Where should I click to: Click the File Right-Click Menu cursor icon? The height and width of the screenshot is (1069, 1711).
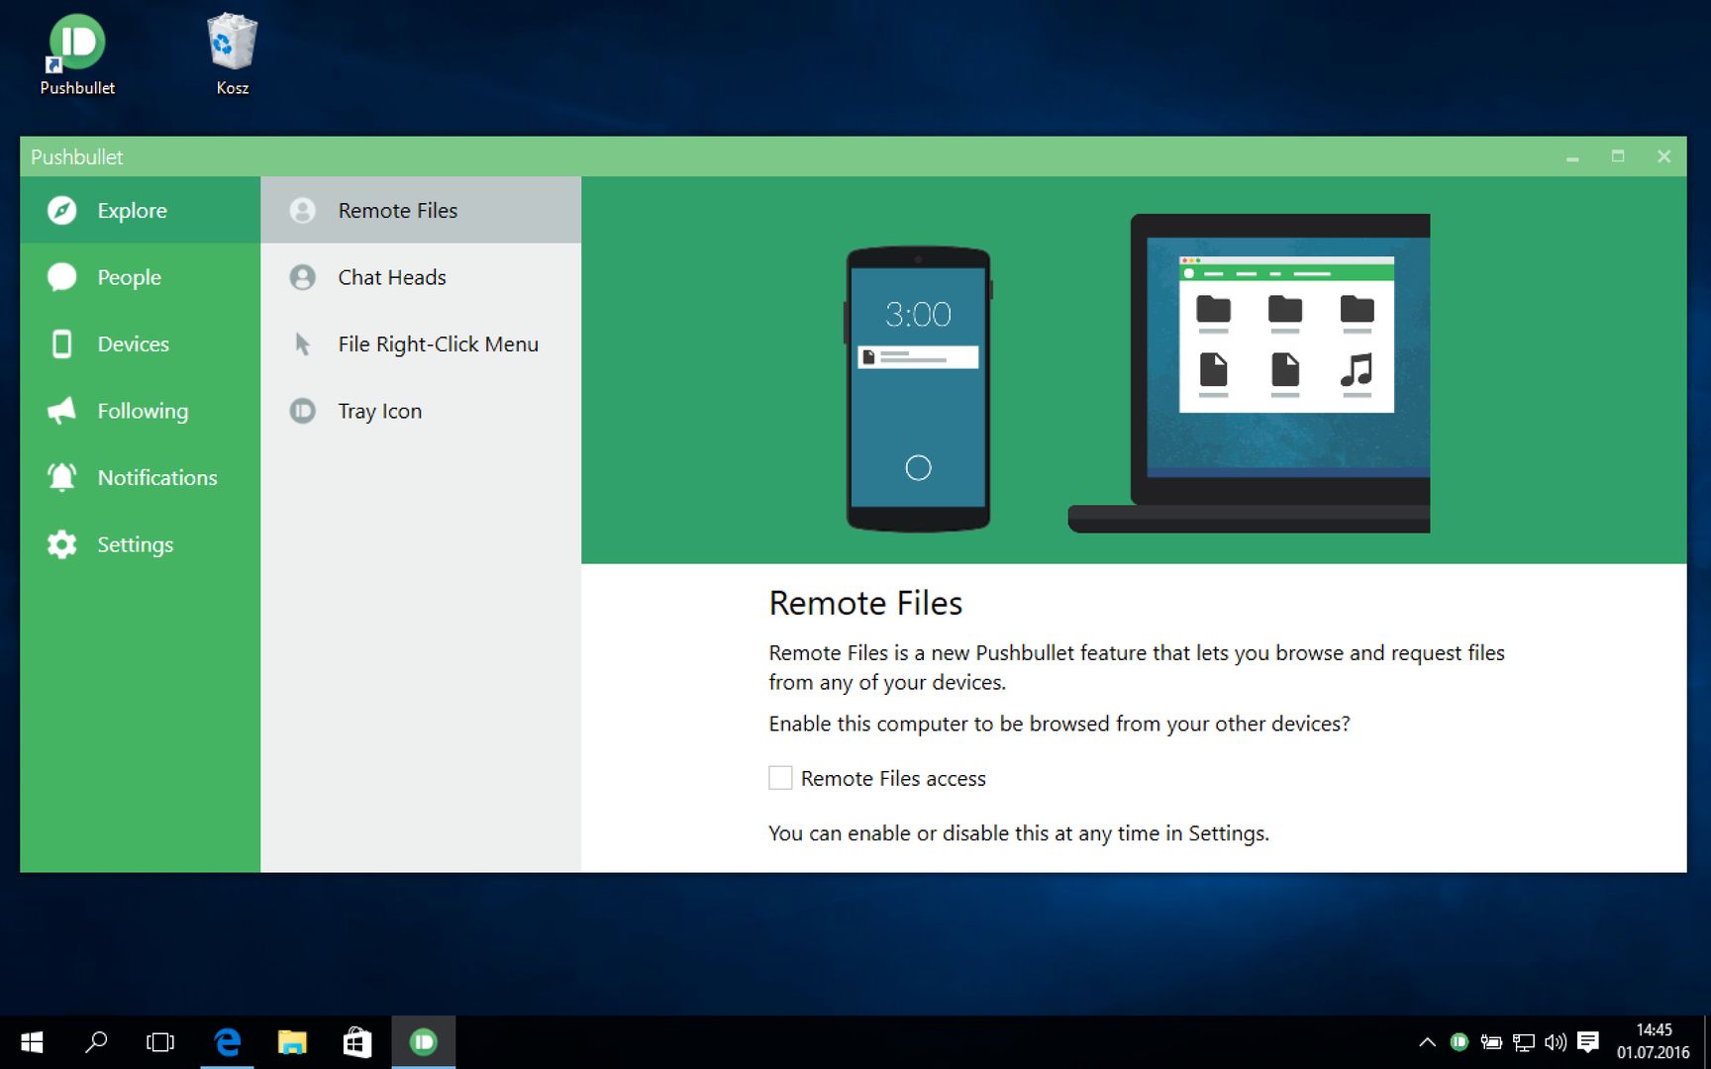(x=302, y=343)
